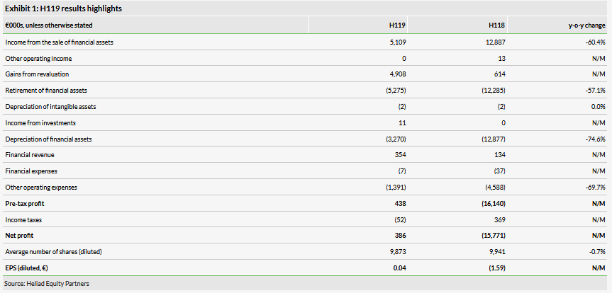Screen dimensions: 612x293
Task: Click the Source Heliad Equity Partners footnote
Action: (46, 284)
